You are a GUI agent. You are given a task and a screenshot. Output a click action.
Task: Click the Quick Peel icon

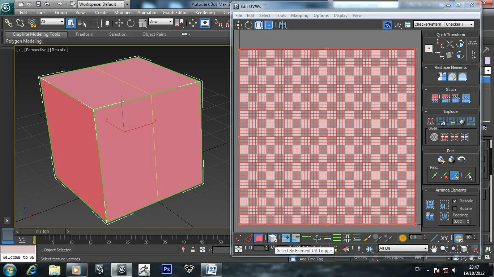(x=441, y=160)
